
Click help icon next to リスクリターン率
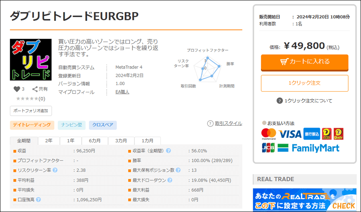tap(55, 170)
